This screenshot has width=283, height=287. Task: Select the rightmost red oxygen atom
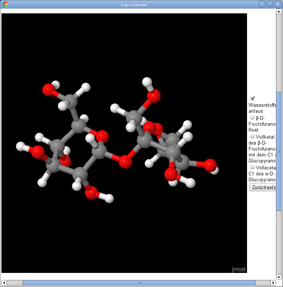click(x=210, y=165)
